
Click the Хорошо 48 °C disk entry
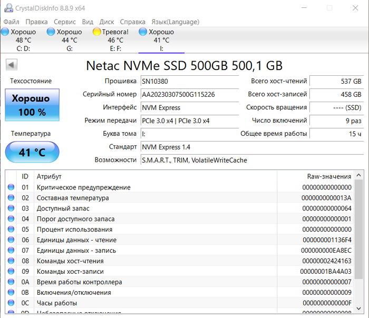pos(23,40)
